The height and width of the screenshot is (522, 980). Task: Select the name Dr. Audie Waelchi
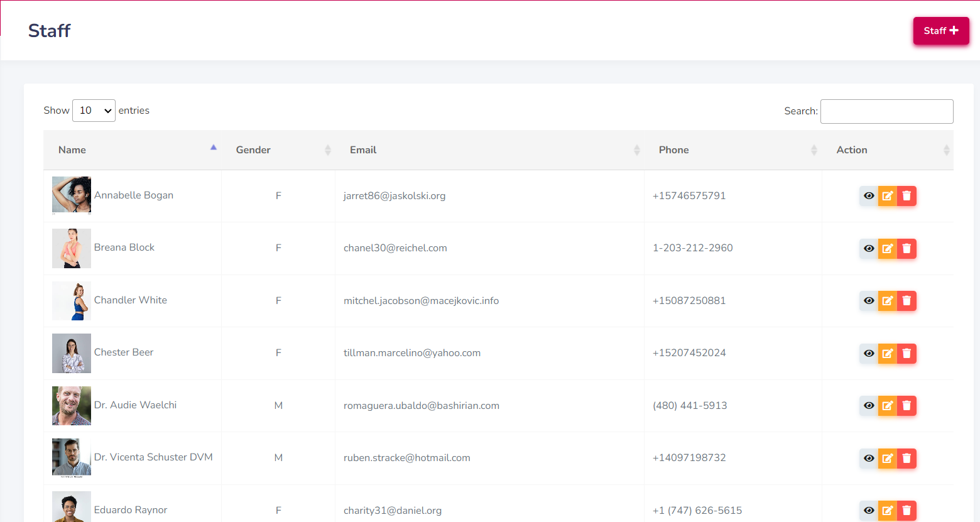click(135, 405)
